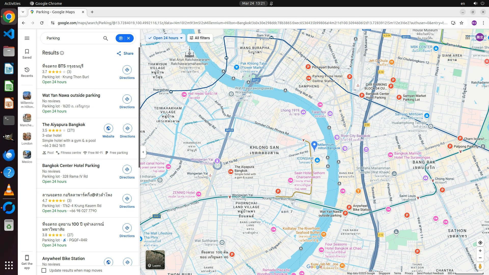Collapse the side results panel
This screenshot has width=489, height=275.
point(143,152)
